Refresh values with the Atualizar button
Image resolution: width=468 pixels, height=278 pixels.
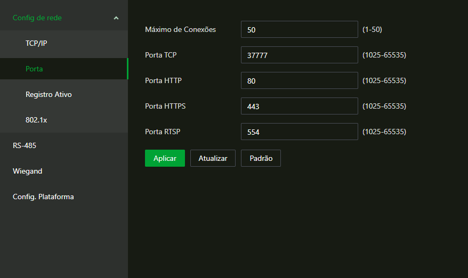point(213,158)
